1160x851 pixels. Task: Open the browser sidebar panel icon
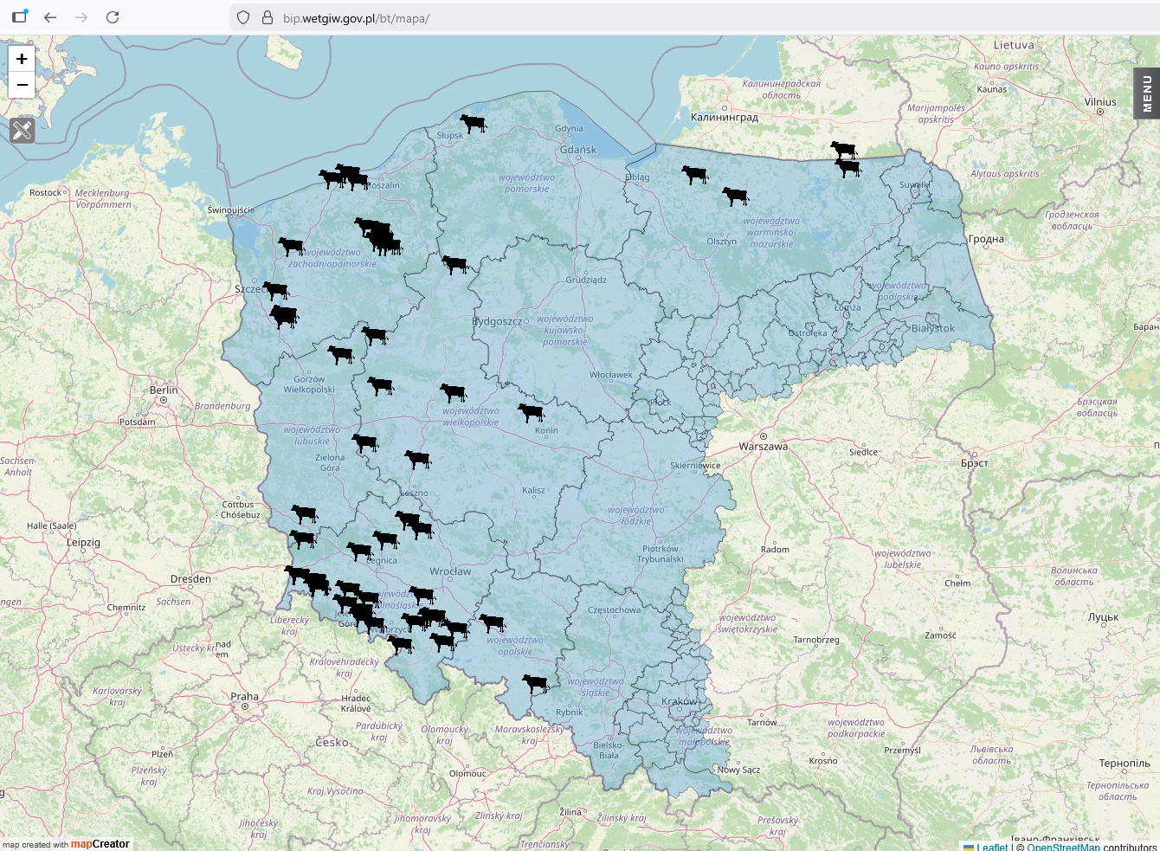[19, 17]
